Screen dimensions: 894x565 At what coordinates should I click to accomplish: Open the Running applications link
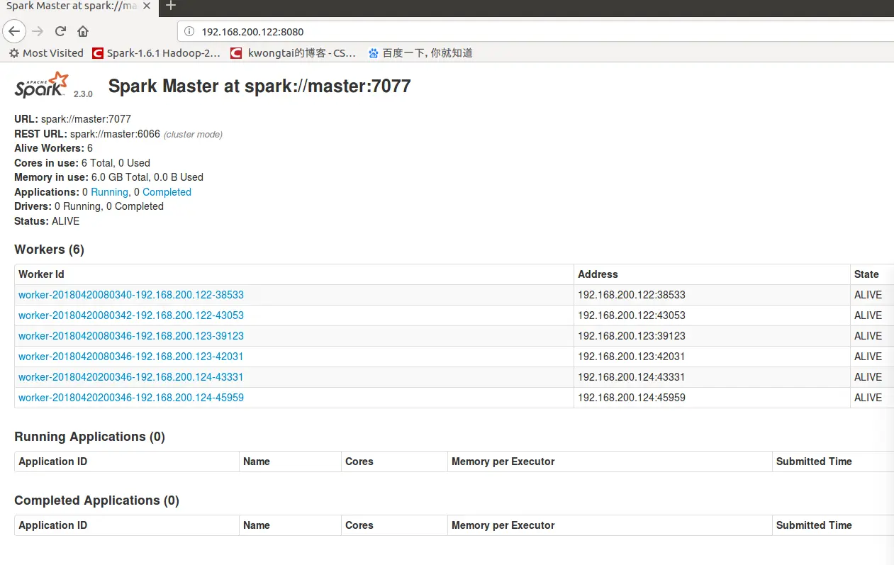[x=109, y=192]
